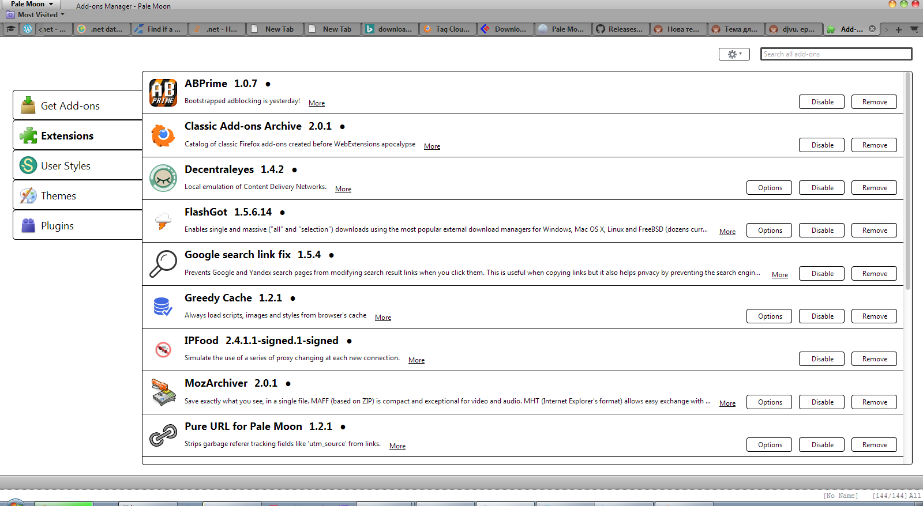The width and height of the screenshot is (923, 506).
Task: Switch to the 'downloa...' Bing tab
Action: 390,29
